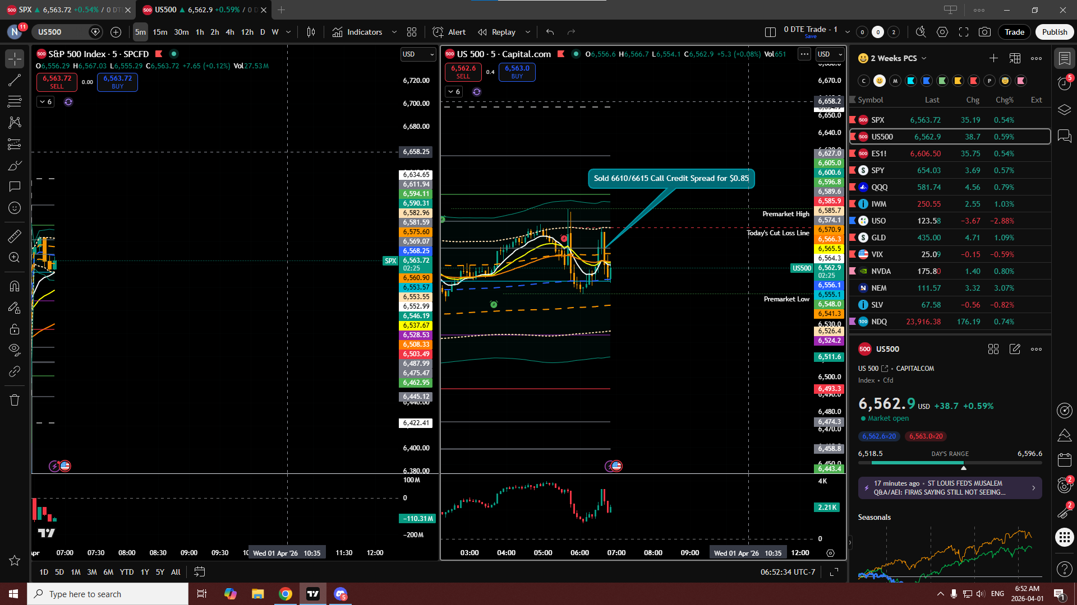Open the layout setup grid icon

coord(770,32)
